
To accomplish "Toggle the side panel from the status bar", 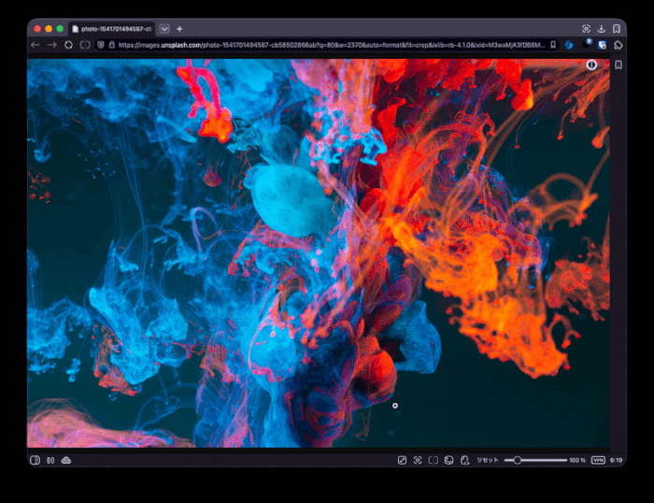I will click(35, 460).
